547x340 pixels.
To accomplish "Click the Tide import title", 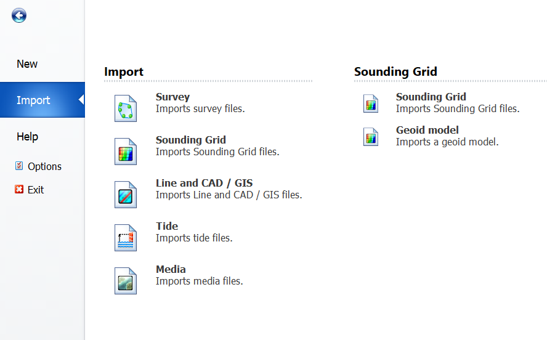I will (167, 226).
